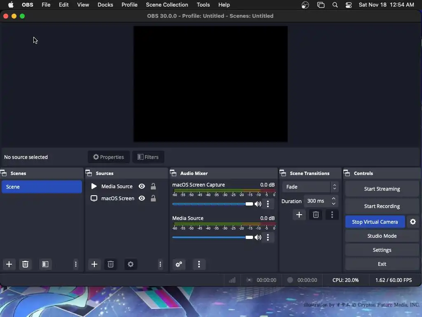Mute Media Source audio
422x317 pixels.
click(258, 237)
